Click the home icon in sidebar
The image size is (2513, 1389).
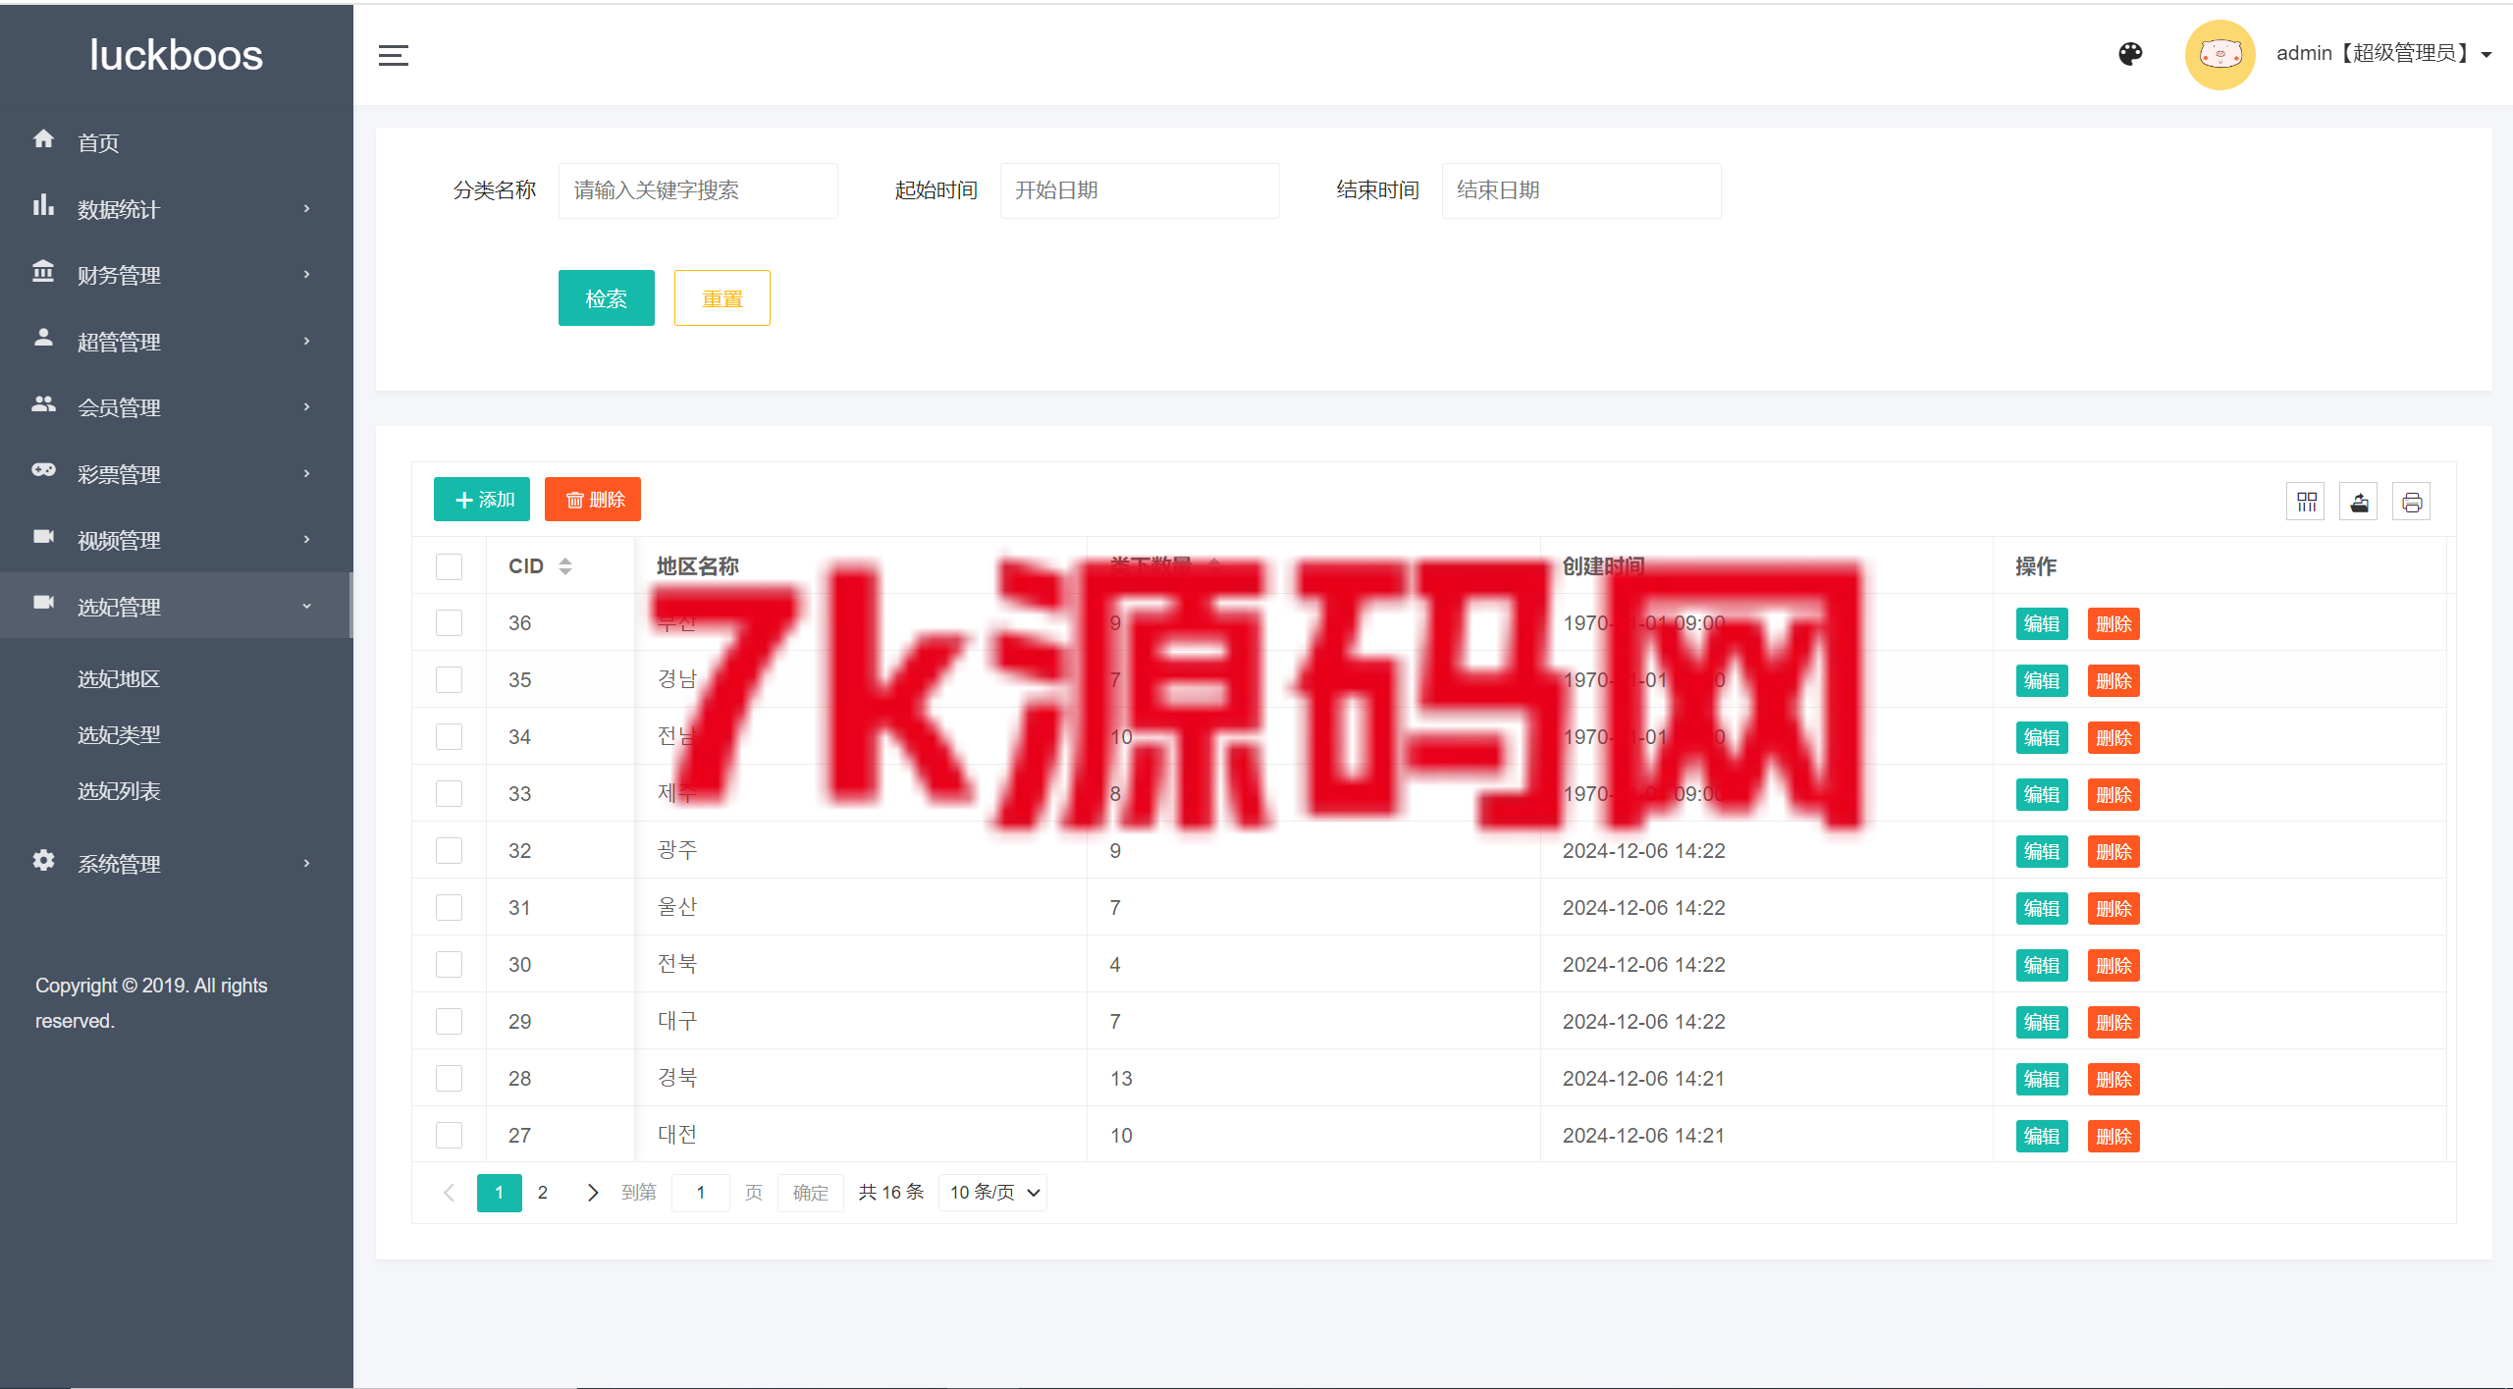tap(43, 139)
